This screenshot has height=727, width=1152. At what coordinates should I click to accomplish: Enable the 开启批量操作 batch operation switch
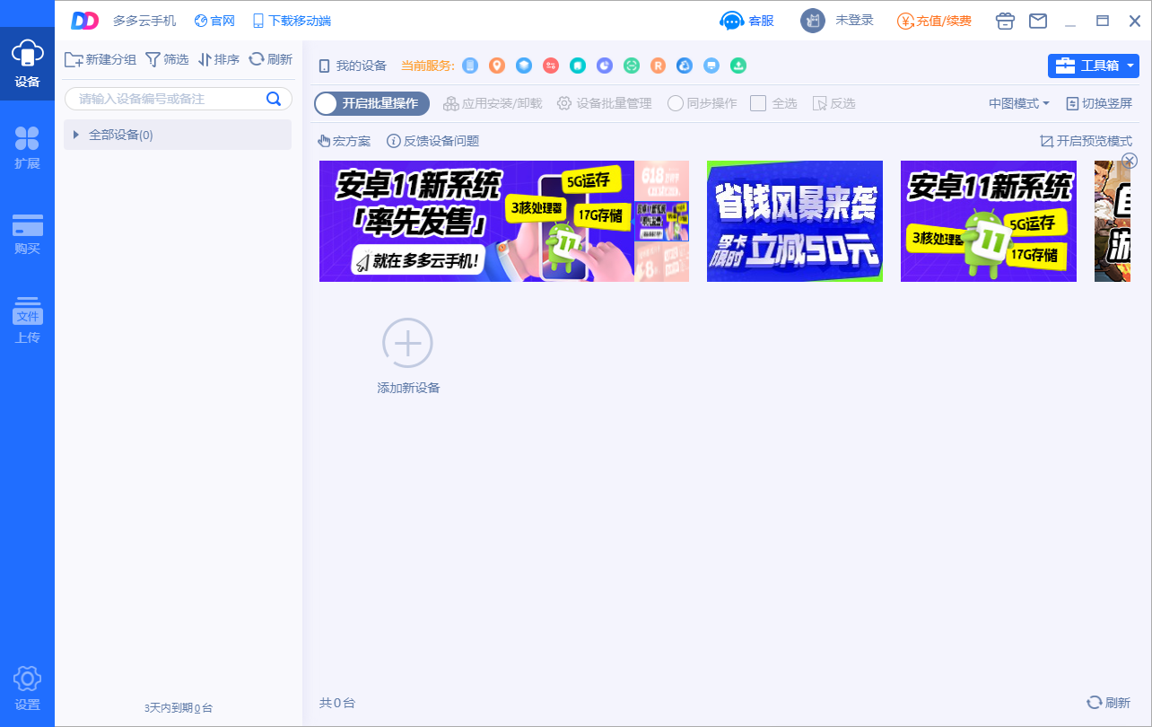click(x=371, y=103)
